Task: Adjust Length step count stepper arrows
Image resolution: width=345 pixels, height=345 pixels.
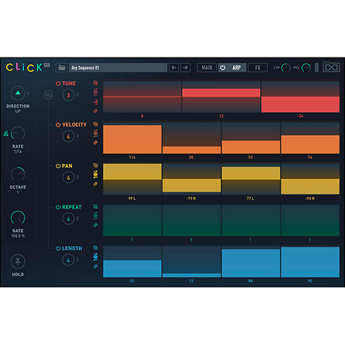Action: coord(77,260)
